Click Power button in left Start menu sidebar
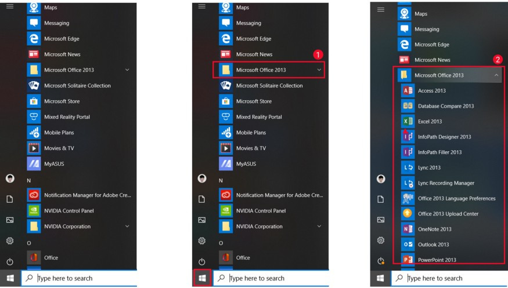The image size is (508, 288). 10,261
